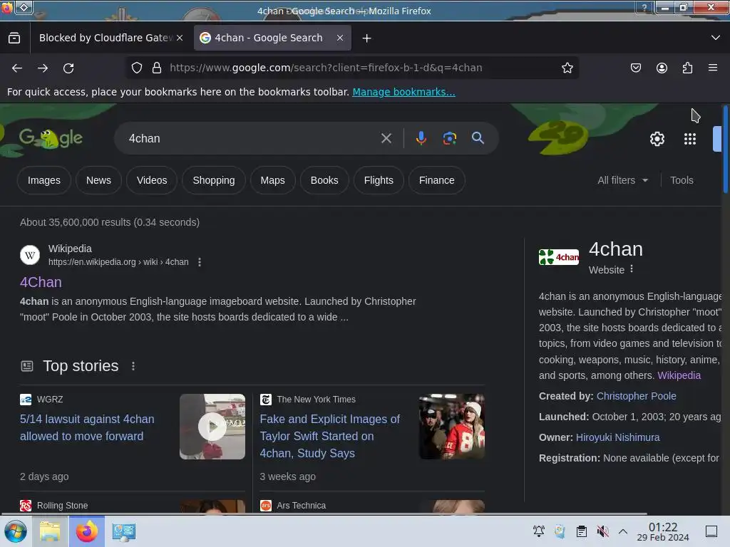
Task: Open the file manager from taskbar
Action: pyautogui.click(x=51, y=531)
